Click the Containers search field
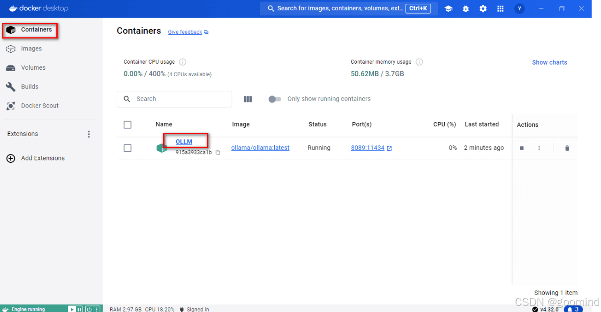The height and width of the screenshot is (312, 601). (x=174, y=99)
